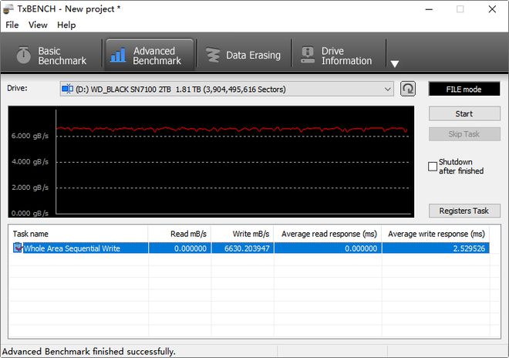Click the drive icon in Drive combo box

[67, 89]
